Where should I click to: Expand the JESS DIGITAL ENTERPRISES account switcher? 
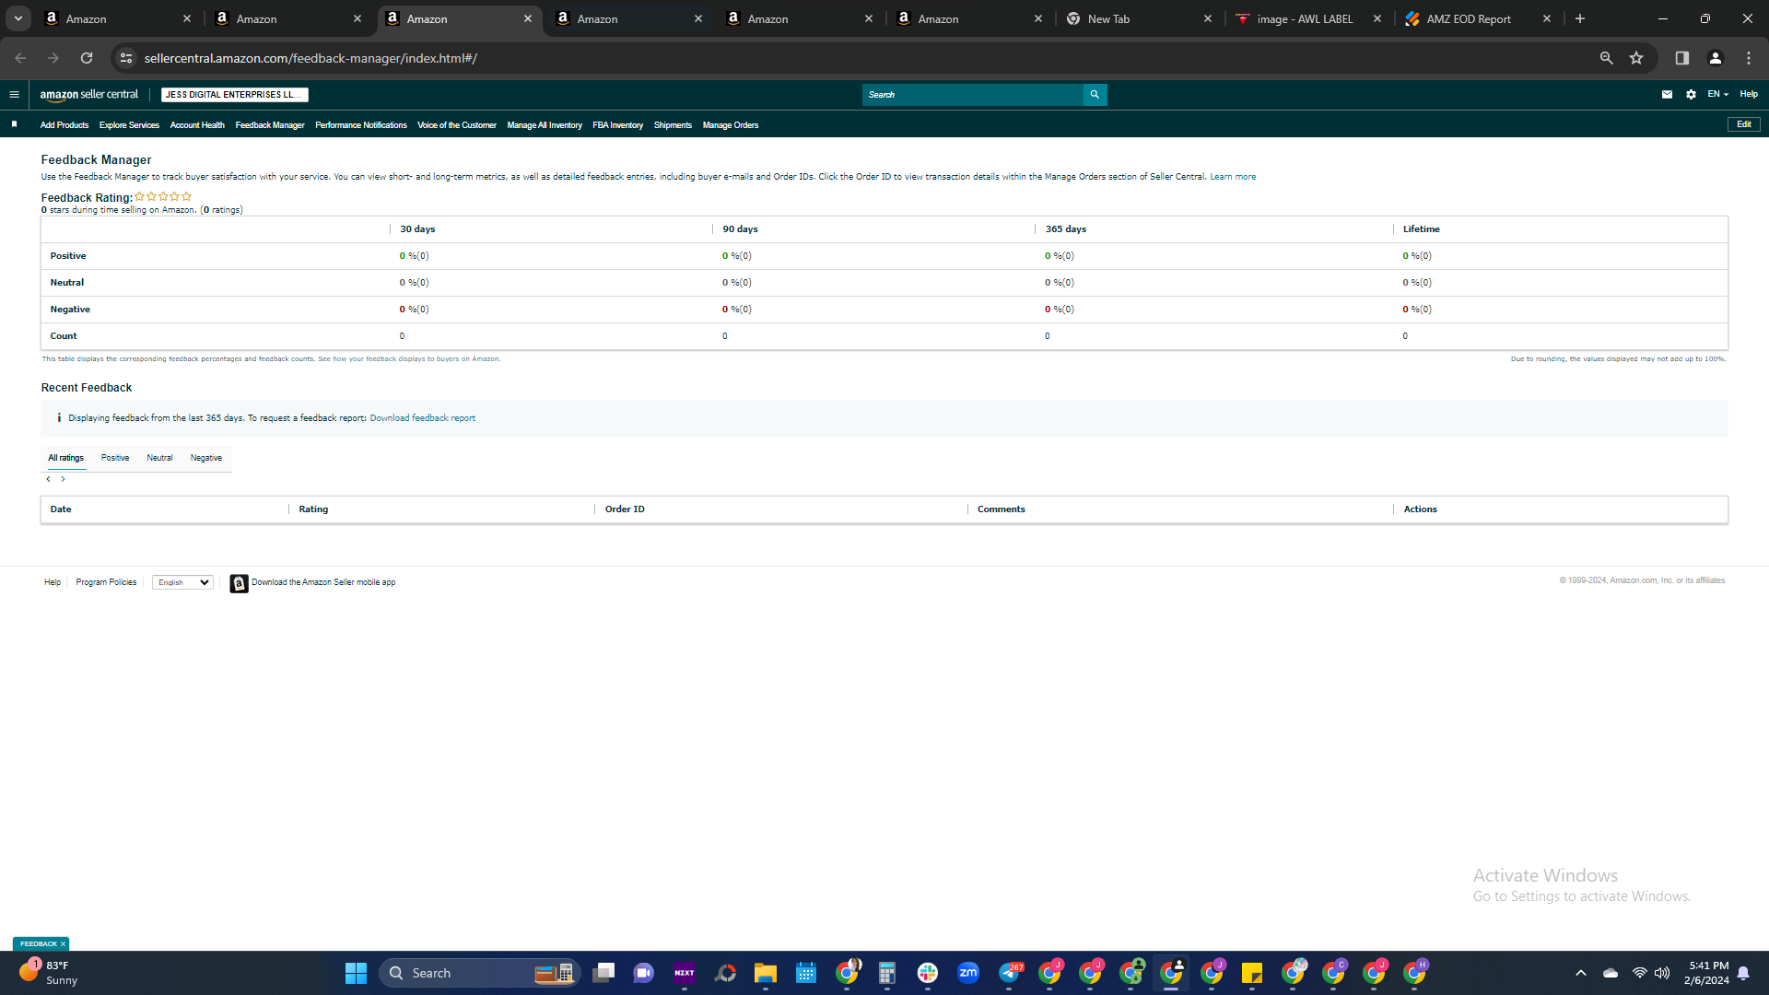click(x=235, y=95)
